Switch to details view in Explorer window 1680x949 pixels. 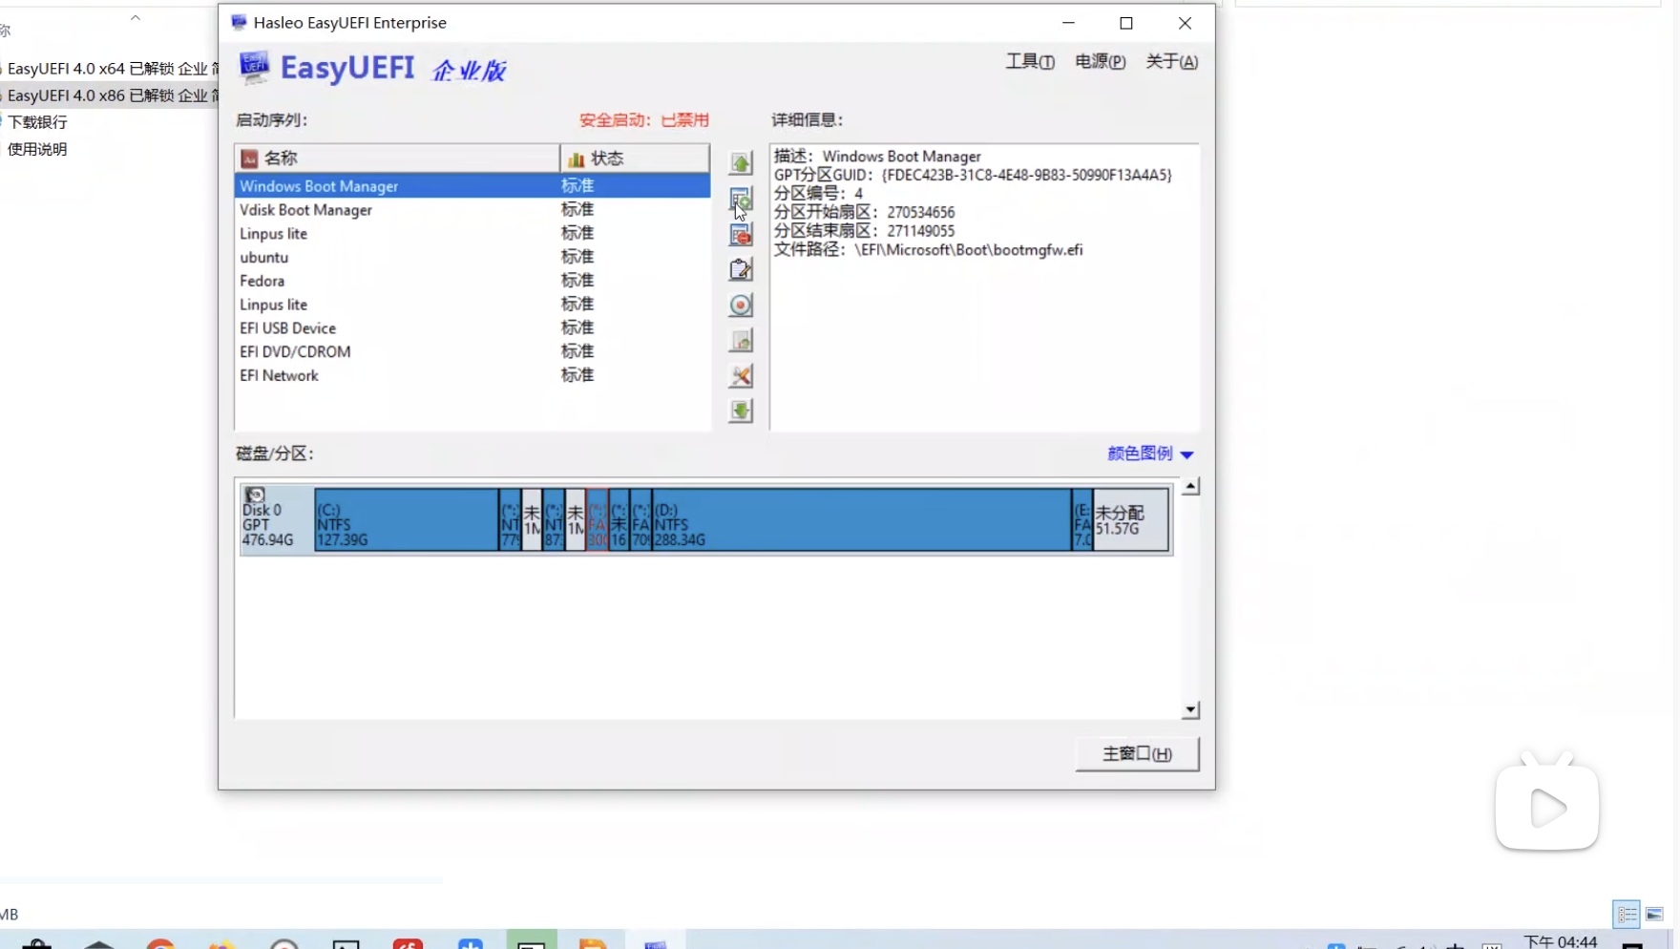1627,915
